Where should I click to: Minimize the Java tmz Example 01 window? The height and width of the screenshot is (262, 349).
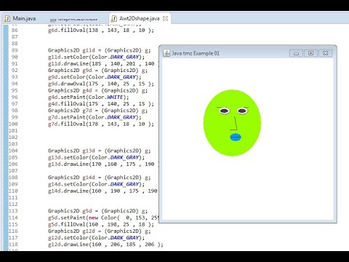click(296, 53)
